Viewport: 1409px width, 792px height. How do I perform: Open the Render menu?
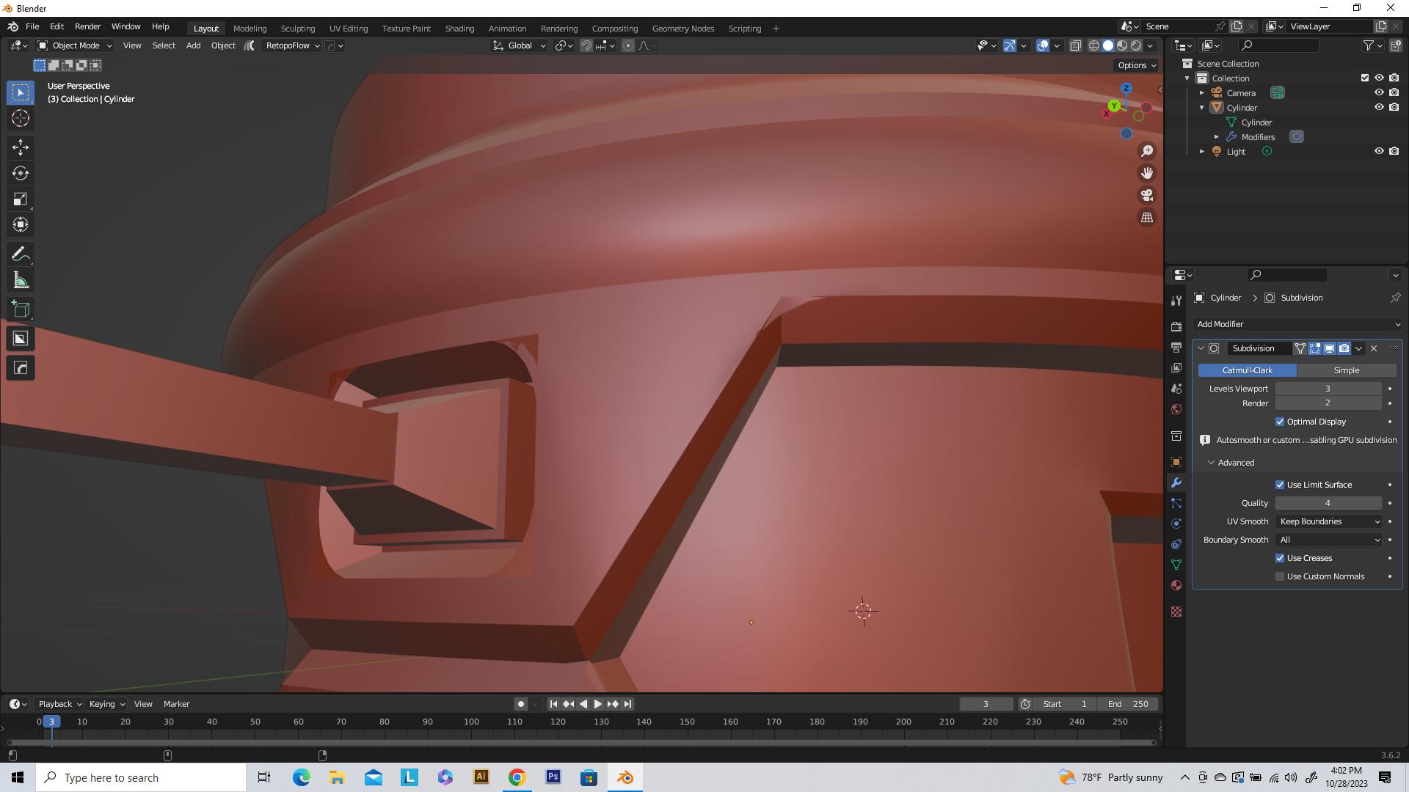(87, 26)
